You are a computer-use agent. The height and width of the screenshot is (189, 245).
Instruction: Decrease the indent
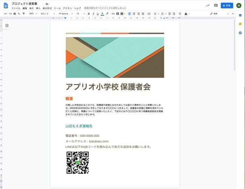point(169,14)
